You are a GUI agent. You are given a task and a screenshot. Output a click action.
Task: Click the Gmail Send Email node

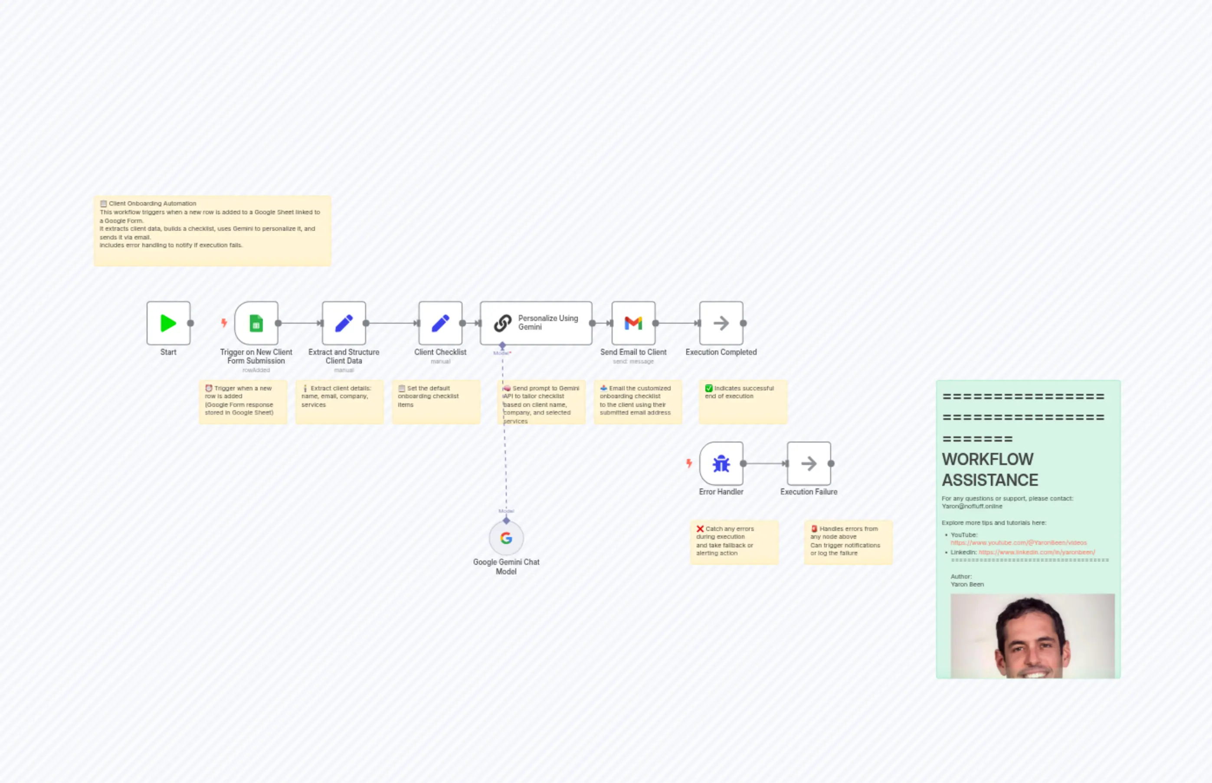point(633,323)
